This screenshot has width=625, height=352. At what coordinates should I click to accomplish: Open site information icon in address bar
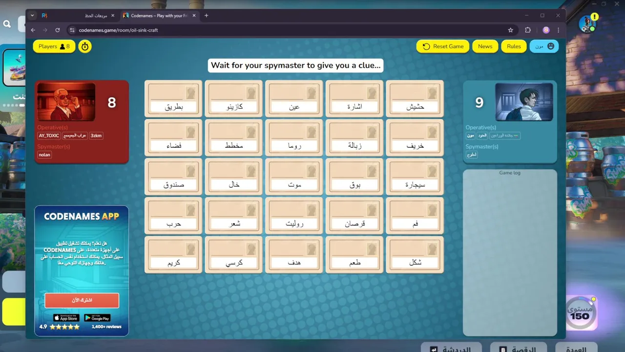tap(72, 30)
